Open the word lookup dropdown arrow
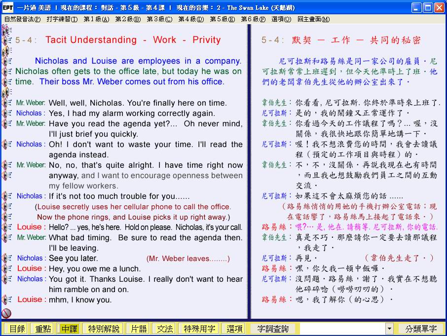Screen dimensions: 447x336 tap(389, 329)
